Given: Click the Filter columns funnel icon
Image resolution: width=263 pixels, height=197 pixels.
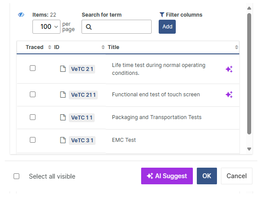Looking at the screenshot, I should tap(162, 15).
